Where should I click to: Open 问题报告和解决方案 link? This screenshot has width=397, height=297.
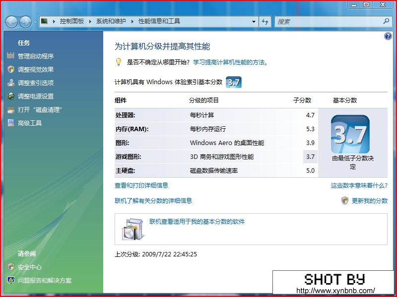(x=45, y=281)
